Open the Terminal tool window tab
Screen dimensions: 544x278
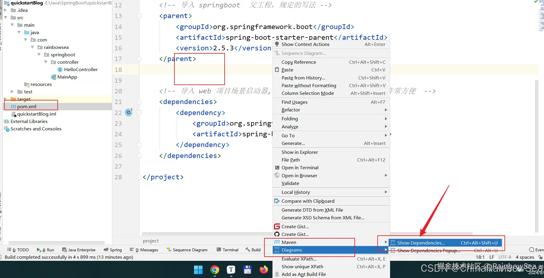point(227,250)
